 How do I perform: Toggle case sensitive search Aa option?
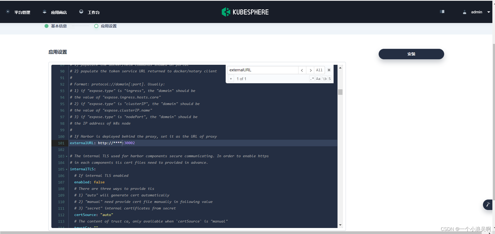click(x=318, y=79)
